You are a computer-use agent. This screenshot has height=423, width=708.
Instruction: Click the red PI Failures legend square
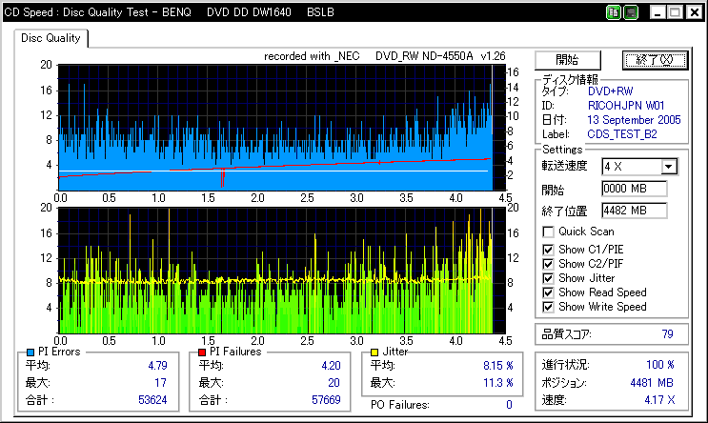tap(202, 352)
